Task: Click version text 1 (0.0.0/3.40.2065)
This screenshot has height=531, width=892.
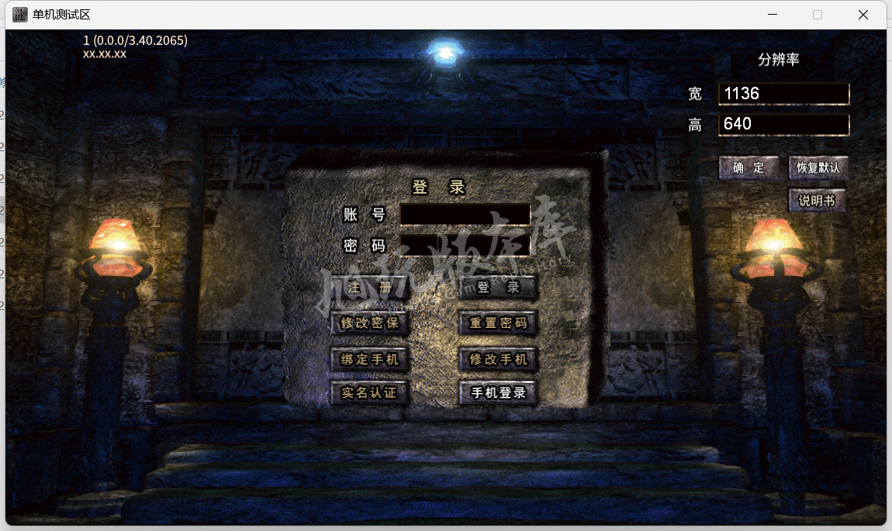Action: point(136,40)
